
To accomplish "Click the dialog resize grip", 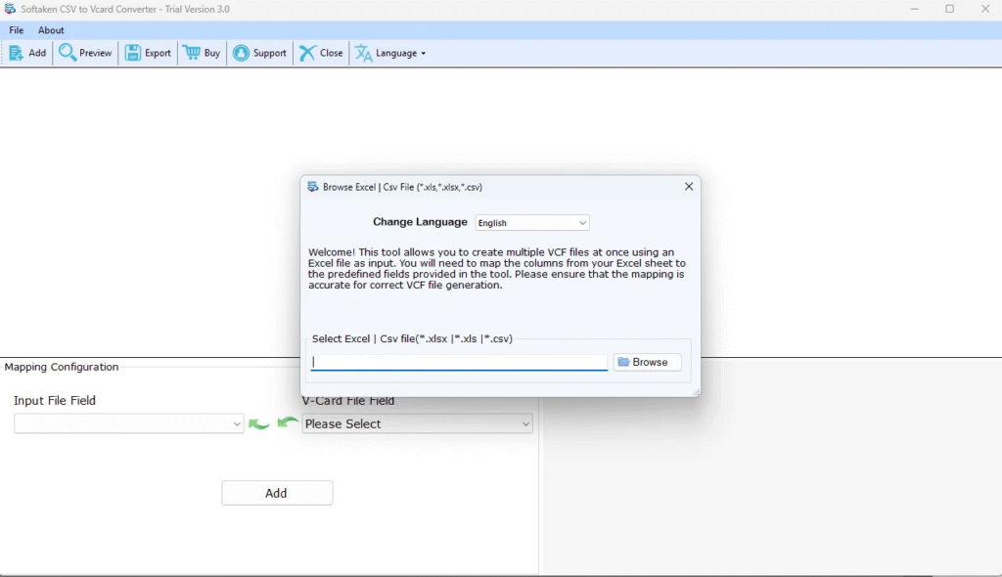I will coord(696,392).
